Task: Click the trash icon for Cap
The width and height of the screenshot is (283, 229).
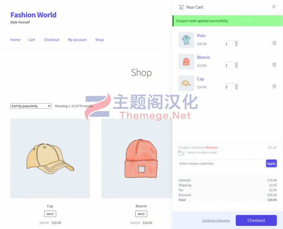Action: point(274,86)
